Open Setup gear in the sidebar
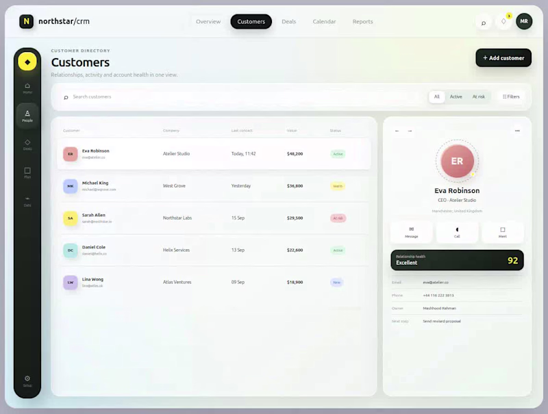Screen dimensions: 548x414 click(x=27, y=381)
